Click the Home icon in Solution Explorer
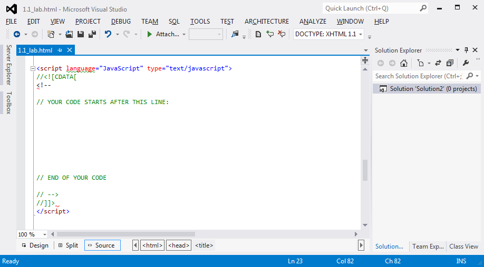 click(404, 63)
